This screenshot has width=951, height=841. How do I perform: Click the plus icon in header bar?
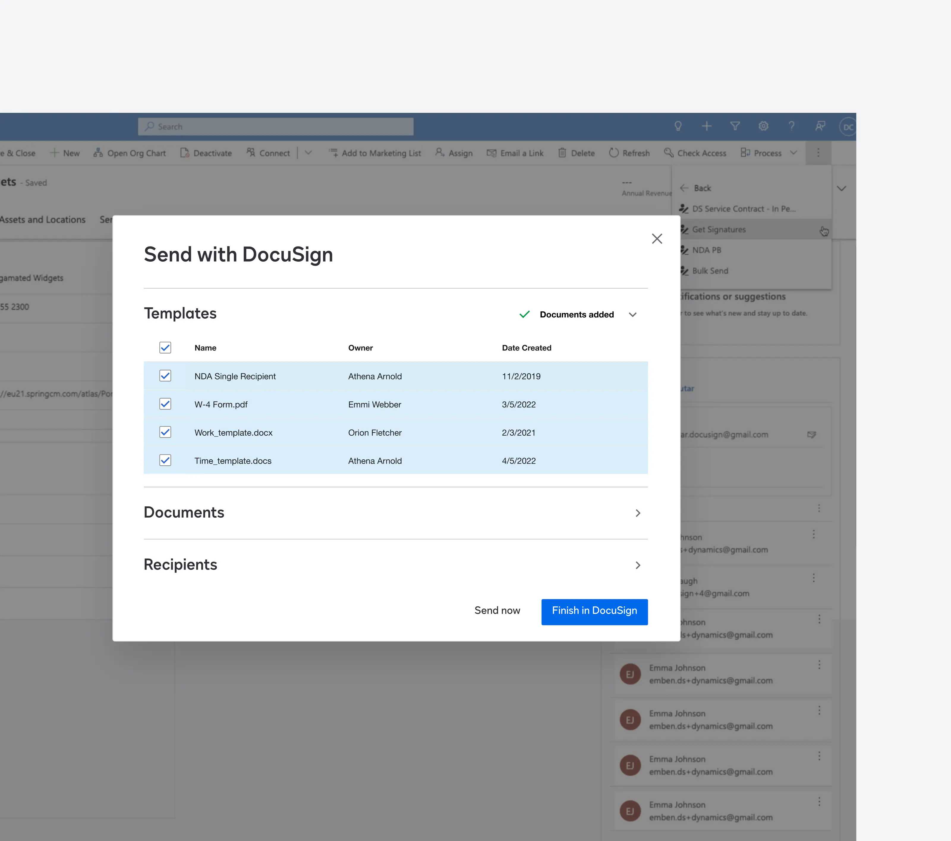pos(706,126)
